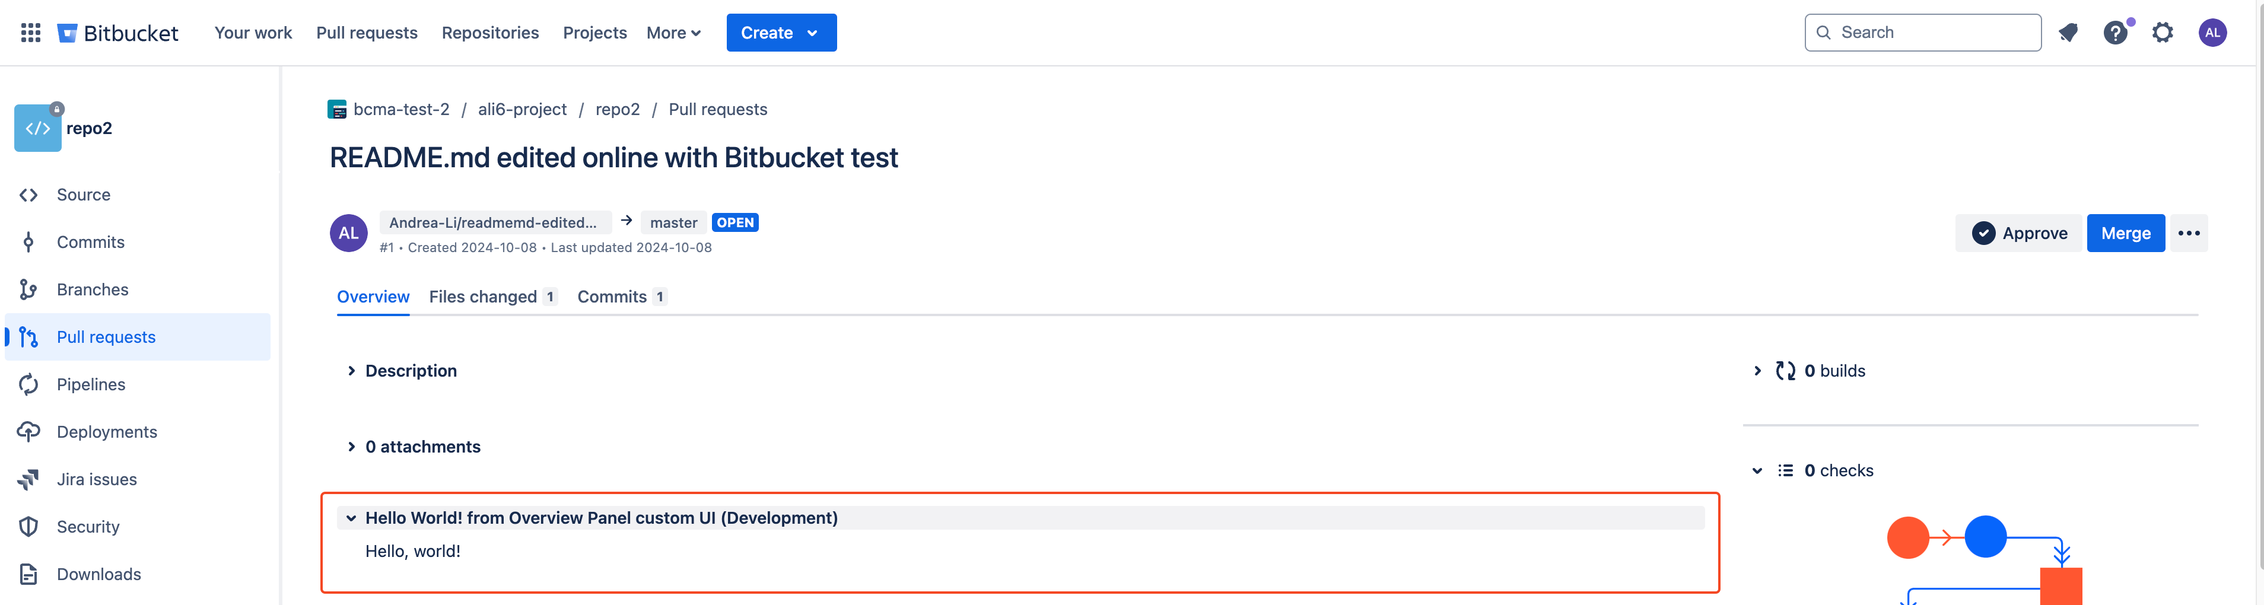This screenshot has height=605, width=2264.
Task: Open the Security section
Action: 89,526
